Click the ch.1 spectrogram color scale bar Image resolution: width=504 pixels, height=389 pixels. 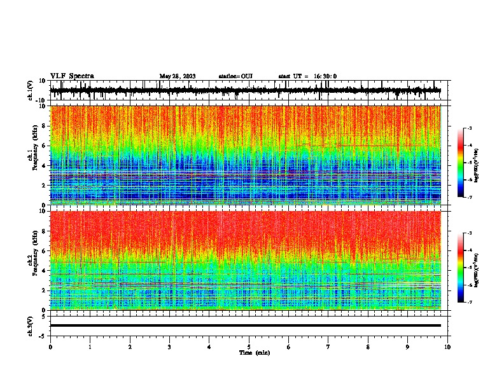point(461,163)
